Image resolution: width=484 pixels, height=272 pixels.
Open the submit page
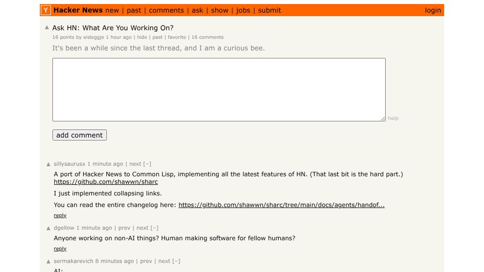tap(269, 11)
